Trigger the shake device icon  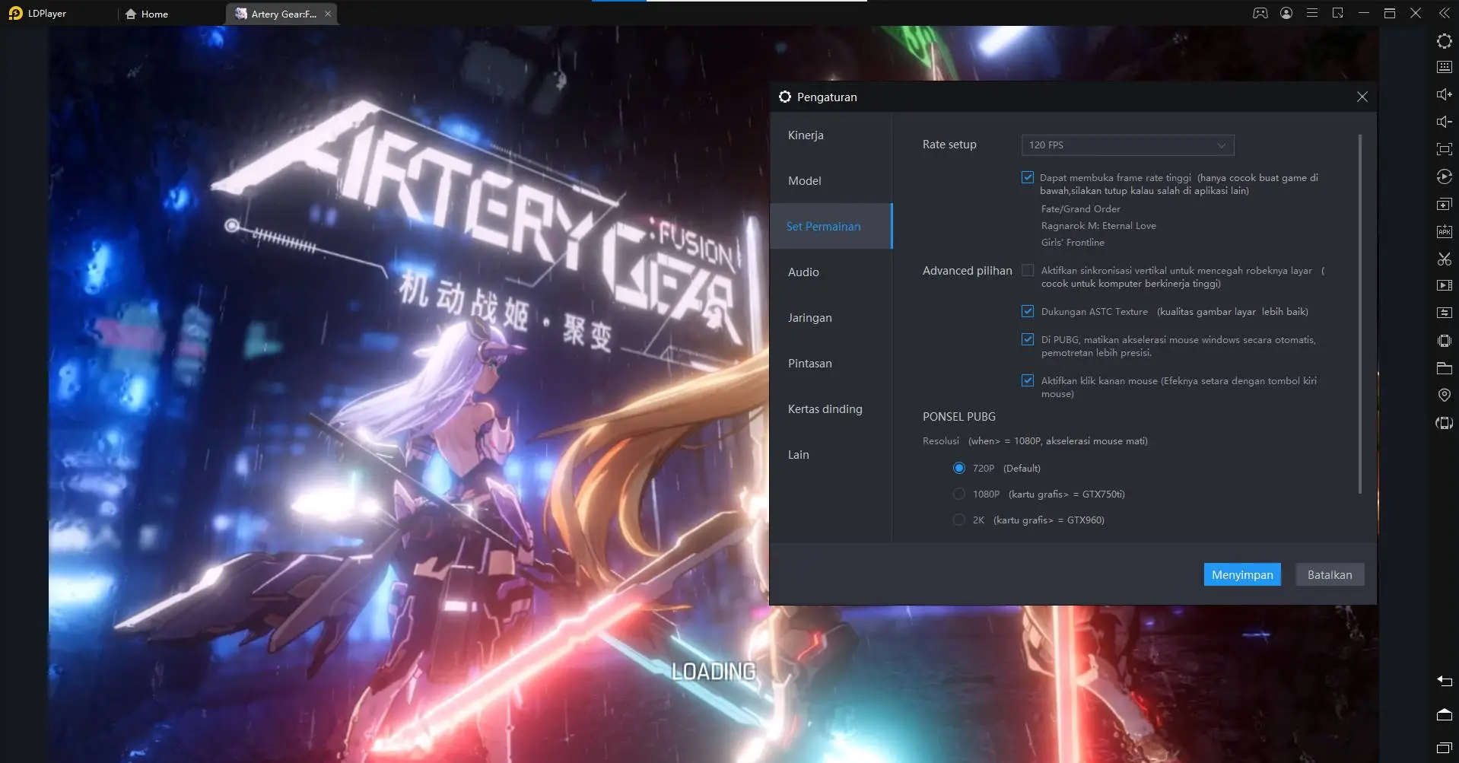click(1444, 341)
